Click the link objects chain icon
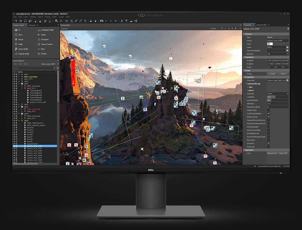Screen dimensions: 302x230 click(x=76, y=21)
